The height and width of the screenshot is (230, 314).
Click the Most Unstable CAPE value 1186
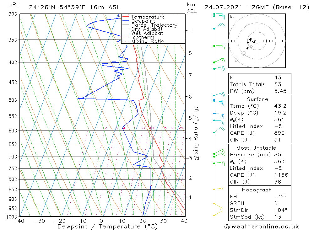point(281,175)
